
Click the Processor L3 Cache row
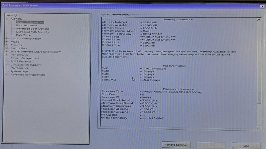(128, 112)
